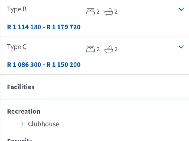Image resolution: width=189 pixels, height=141 pixels.
Task: Click the Type B bathroom count number
Action: tap(116, 12)
